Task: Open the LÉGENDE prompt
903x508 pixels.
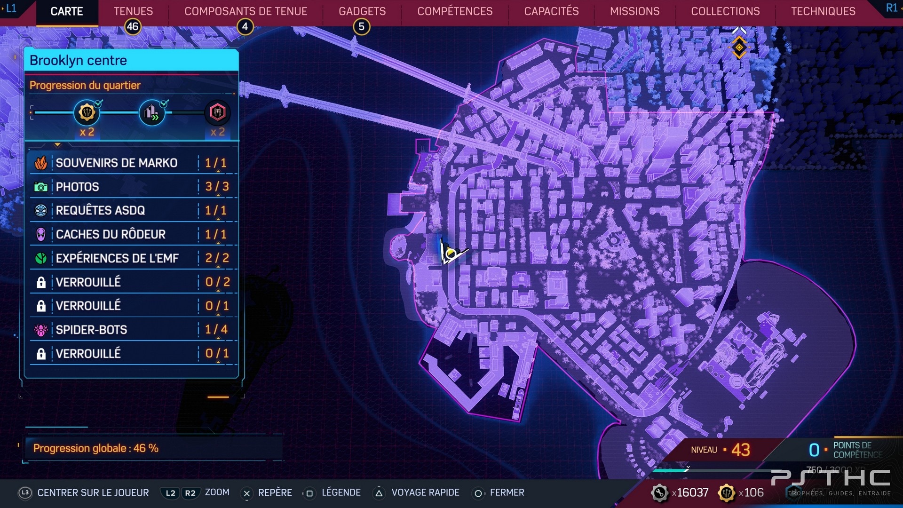Action: [x=341, y=492]
